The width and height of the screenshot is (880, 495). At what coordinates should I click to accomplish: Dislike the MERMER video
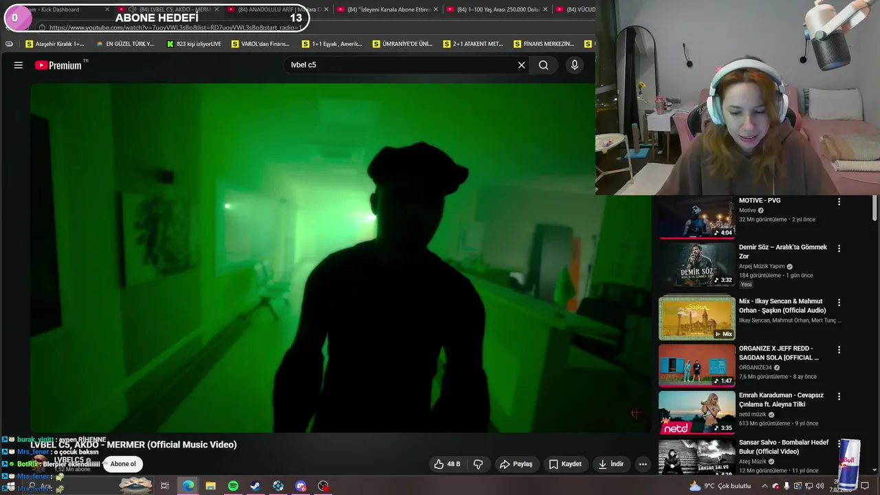tap(478, 464)
